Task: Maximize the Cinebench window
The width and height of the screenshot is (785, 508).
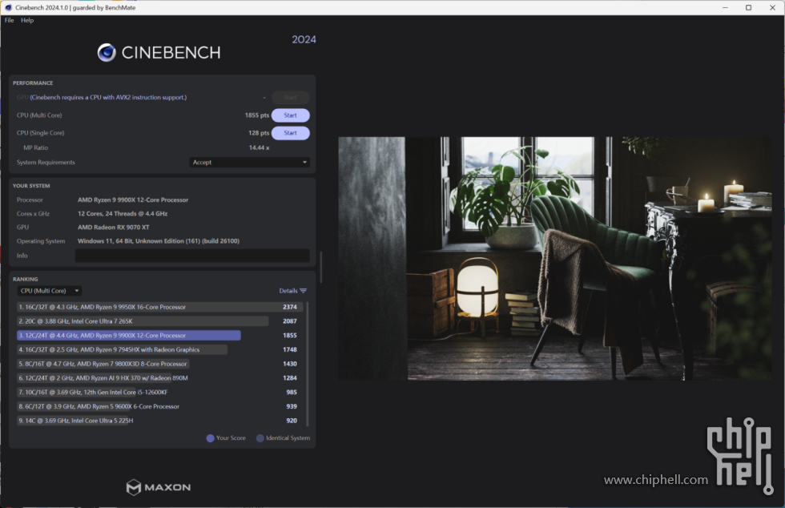Action: [748, 7]
